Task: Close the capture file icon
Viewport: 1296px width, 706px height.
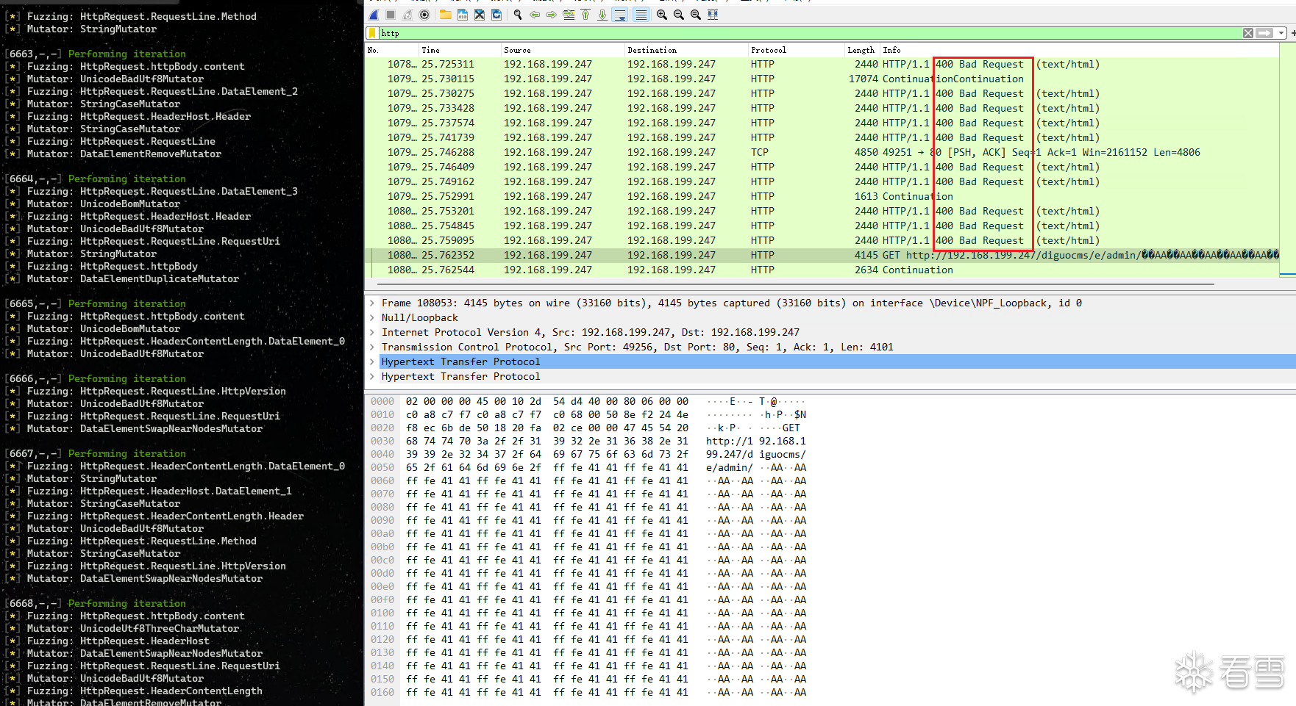Action: [x=480, y=15]
